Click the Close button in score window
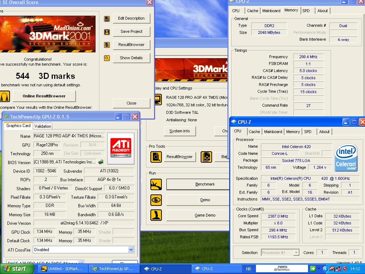The height and width of the screenshot is (274, 365). point(131,103)
